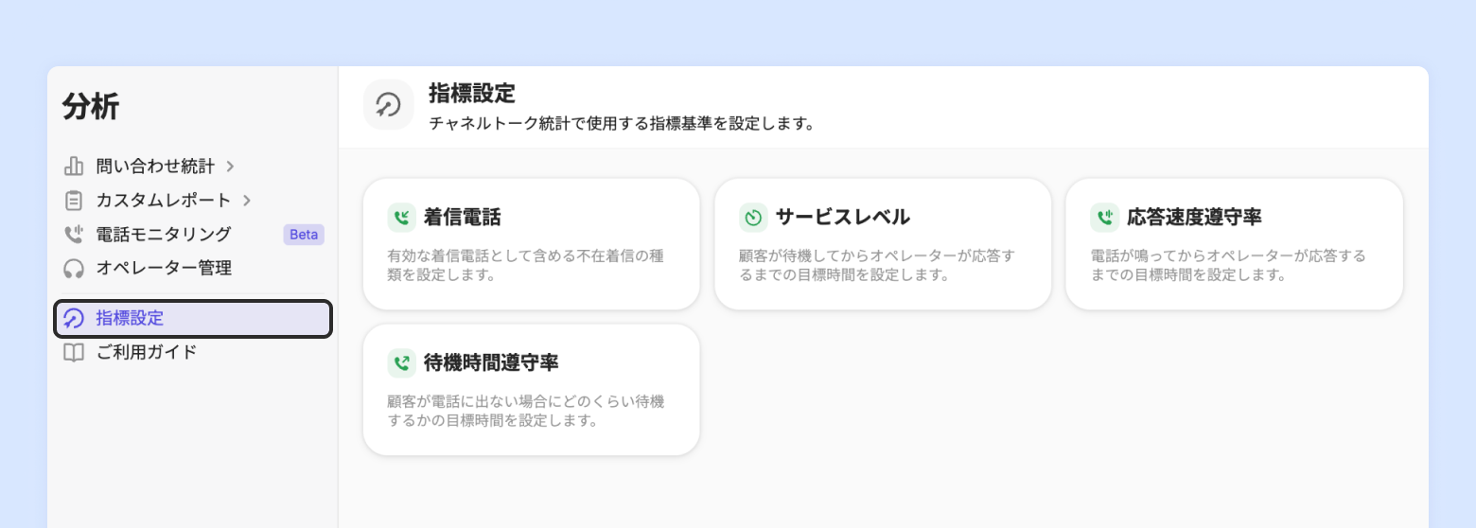Expand the 問い合わせ統計 chevron
This screenshot has height=528, width=1476.
[x=230, y=167]
